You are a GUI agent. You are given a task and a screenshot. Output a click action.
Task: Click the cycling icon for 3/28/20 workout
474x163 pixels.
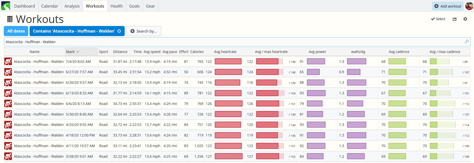coord(8,156)
